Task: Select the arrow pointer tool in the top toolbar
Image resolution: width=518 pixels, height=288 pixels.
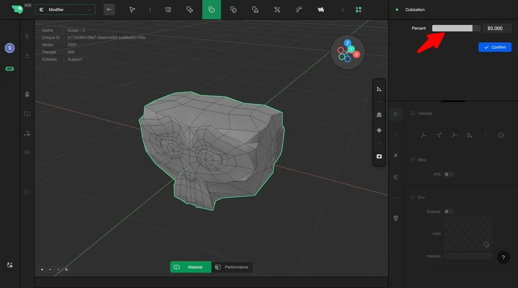Action: pyautogui.click(x=133, y=9)
